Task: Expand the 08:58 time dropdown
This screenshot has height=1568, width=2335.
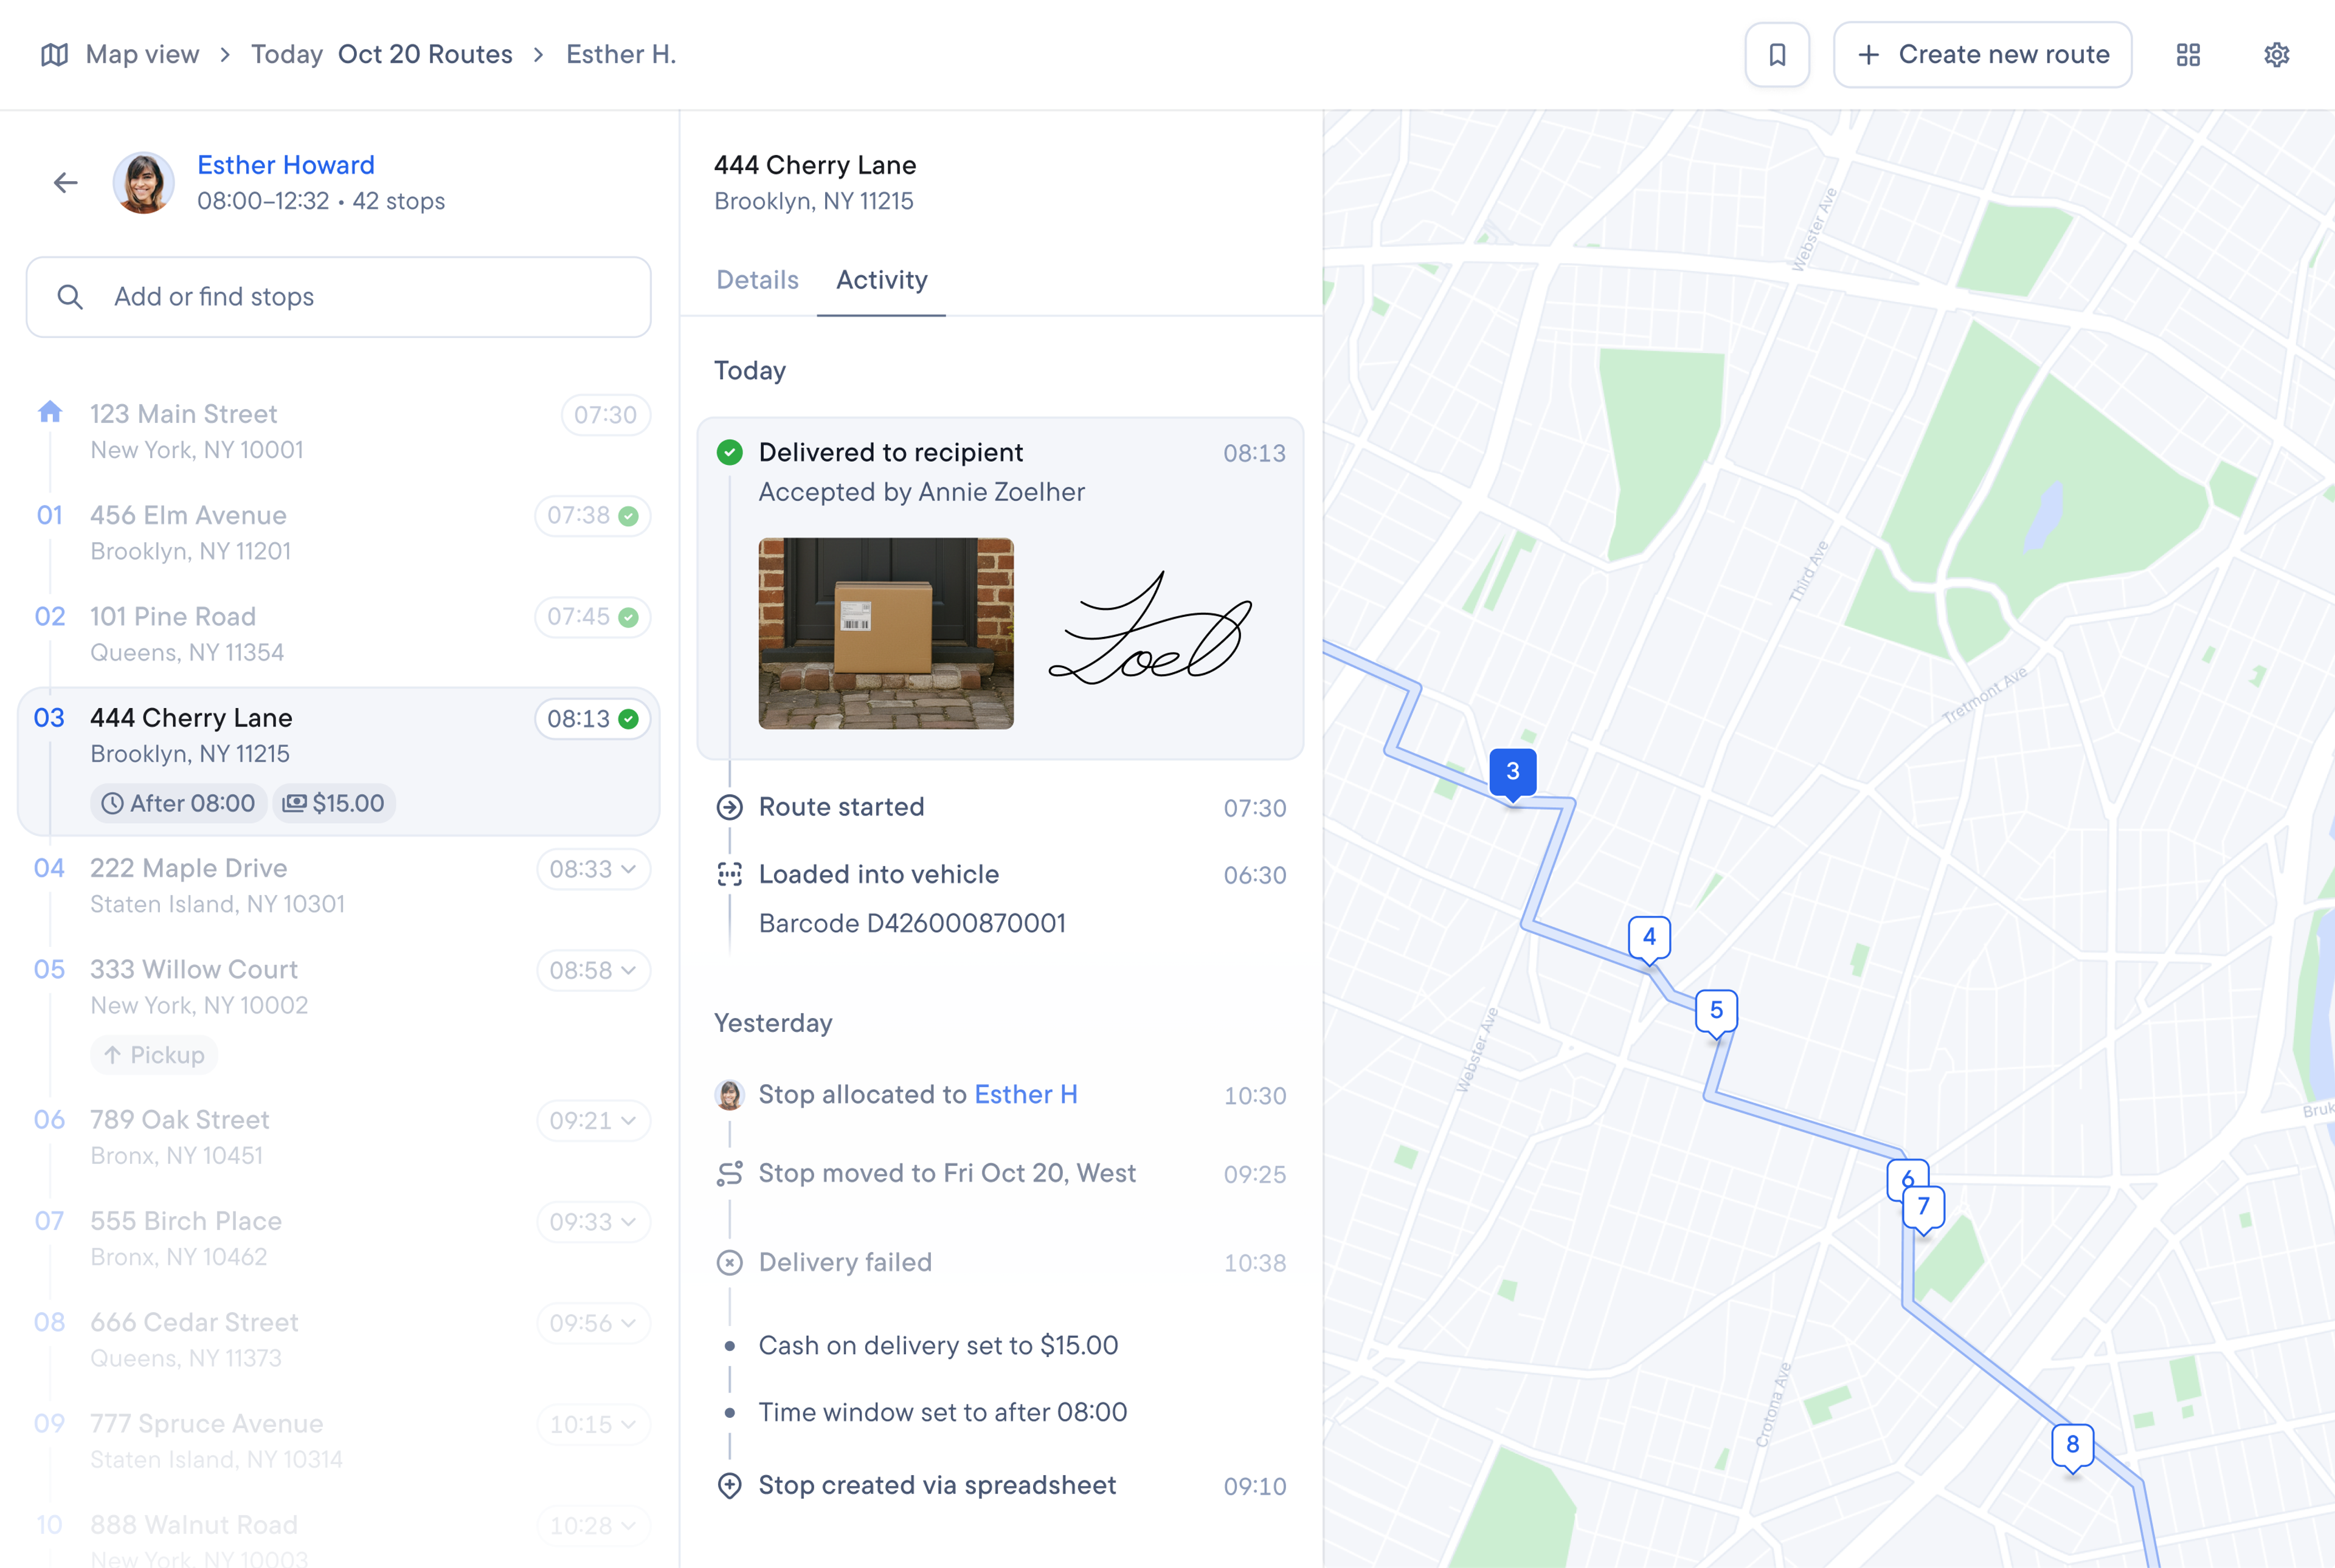Action: coord(593,970)
